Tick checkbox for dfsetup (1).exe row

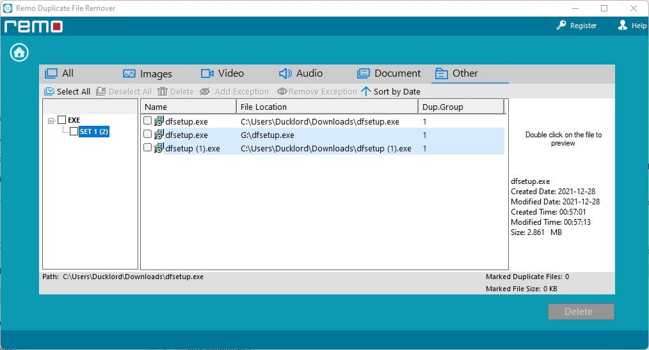[x=147, y=147]
